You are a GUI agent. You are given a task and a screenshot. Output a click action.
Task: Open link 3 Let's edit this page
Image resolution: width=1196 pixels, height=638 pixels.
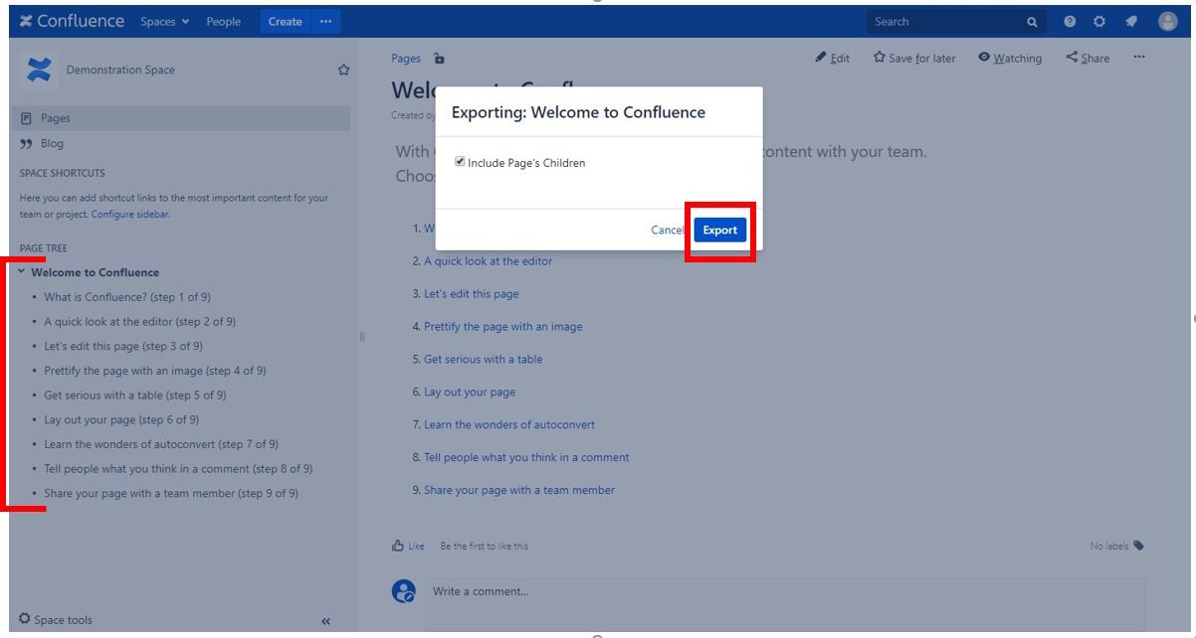pyautogui.click(x=471, y=294)
